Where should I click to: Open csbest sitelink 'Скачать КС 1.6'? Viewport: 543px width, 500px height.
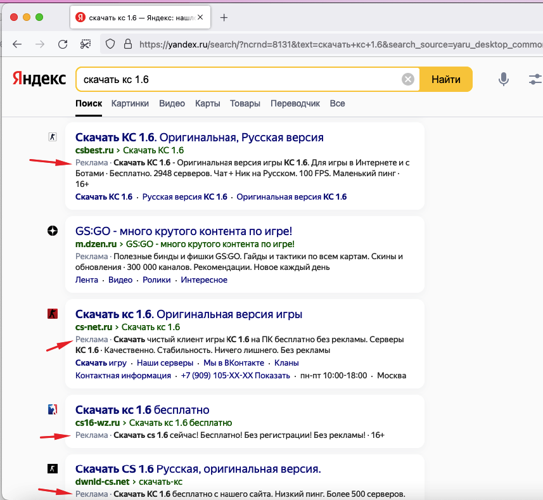[x=104, y=196]
